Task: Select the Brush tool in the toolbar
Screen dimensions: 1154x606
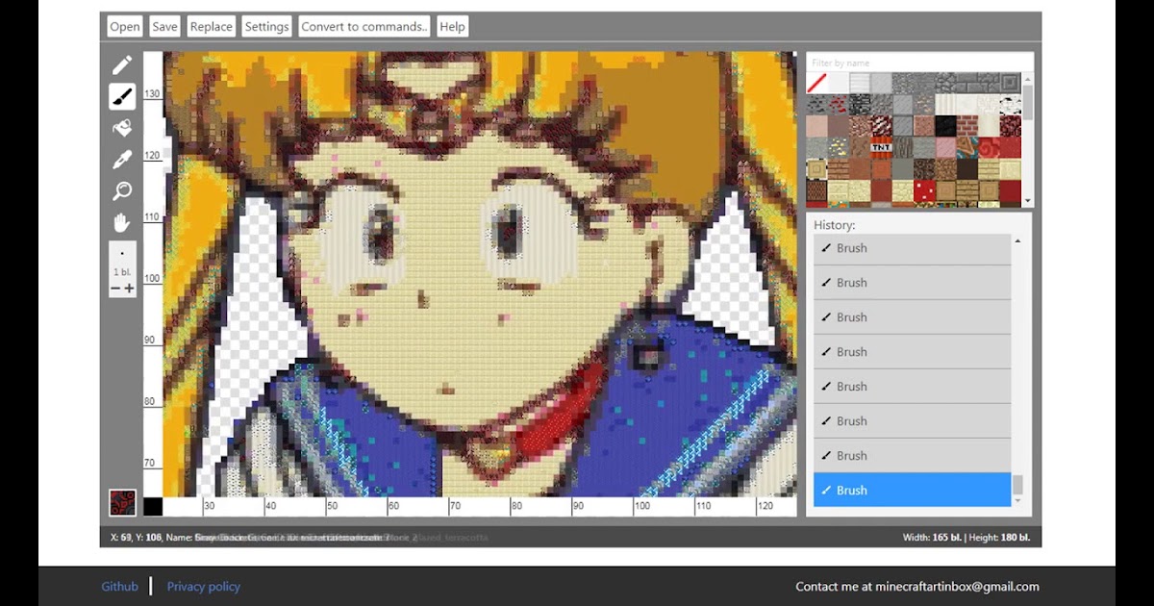Action: pos(122,96)
